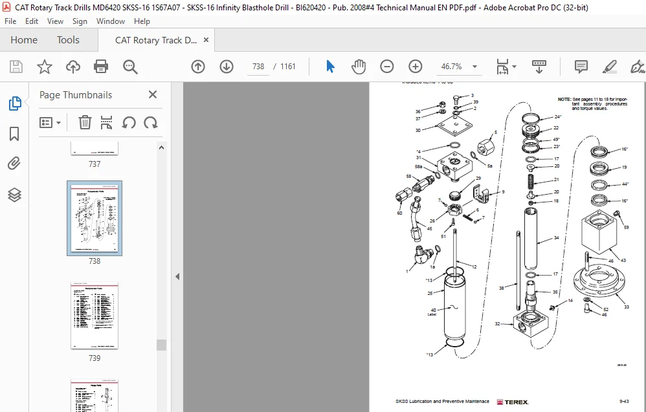
Task: Click the page label 737 under thumbnail
Action: coord(95,164)
